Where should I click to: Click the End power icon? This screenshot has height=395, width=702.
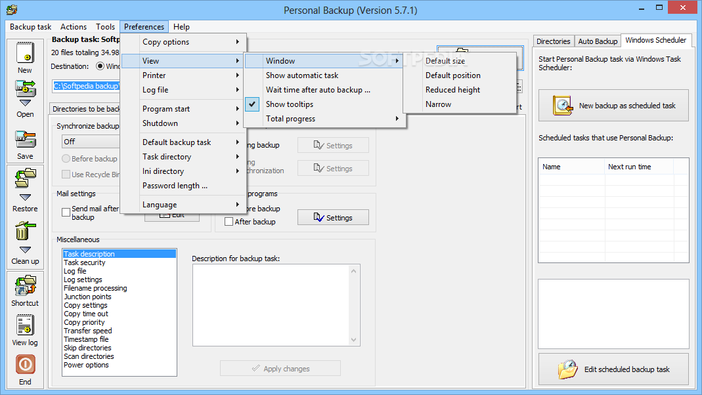25,365
